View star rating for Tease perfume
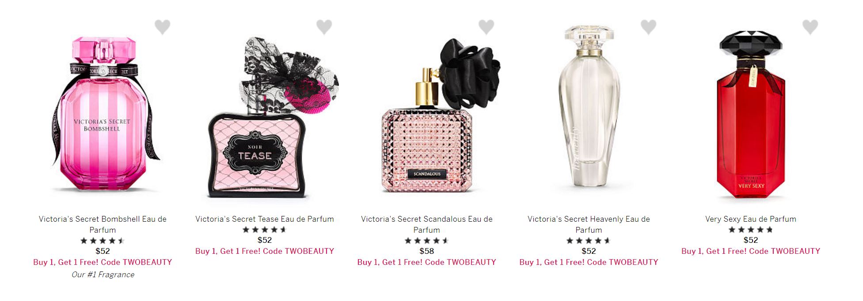This screenshot has width=863, height=301. tap(265, 230)
